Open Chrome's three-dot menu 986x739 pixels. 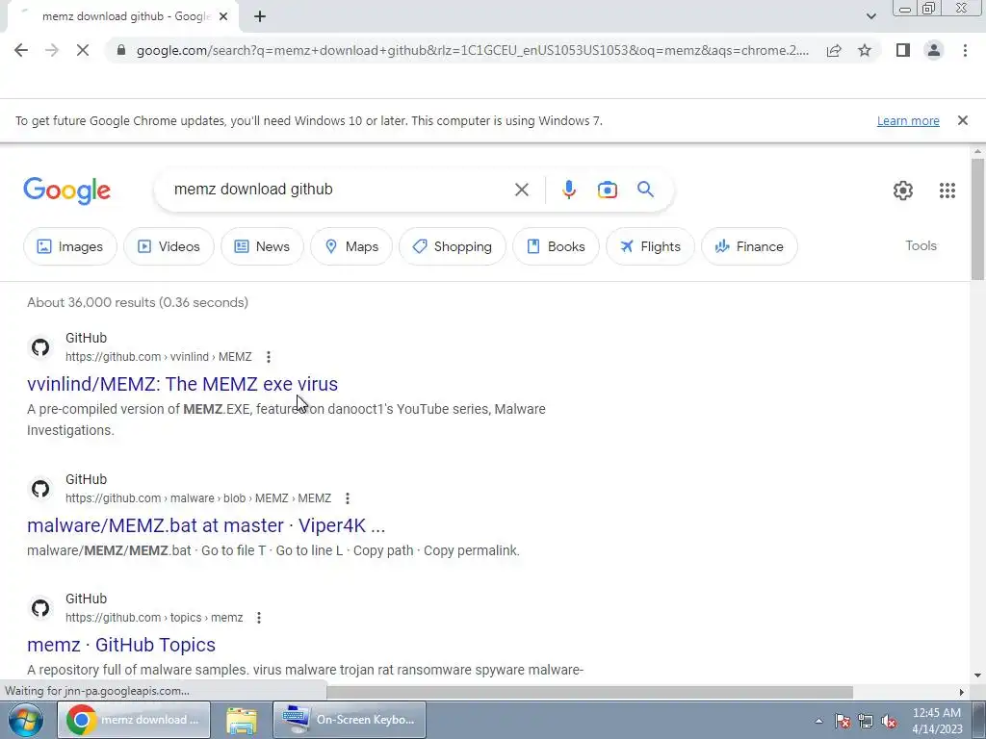tap(965, 50)
